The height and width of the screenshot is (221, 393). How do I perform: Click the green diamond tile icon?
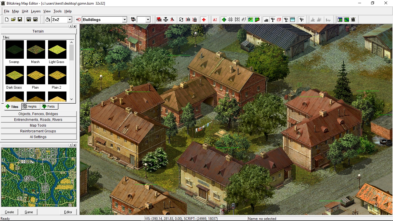point(224,20)
